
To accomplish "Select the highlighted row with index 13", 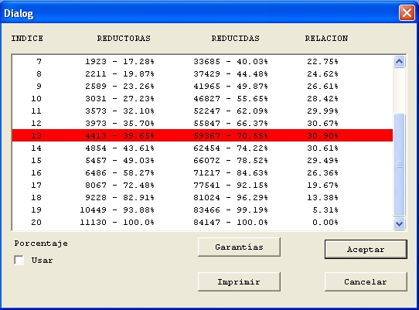I will tap(203, 135).
